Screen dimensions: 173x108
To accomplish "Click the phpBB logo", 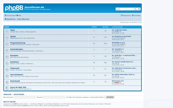I will [14, 8].
